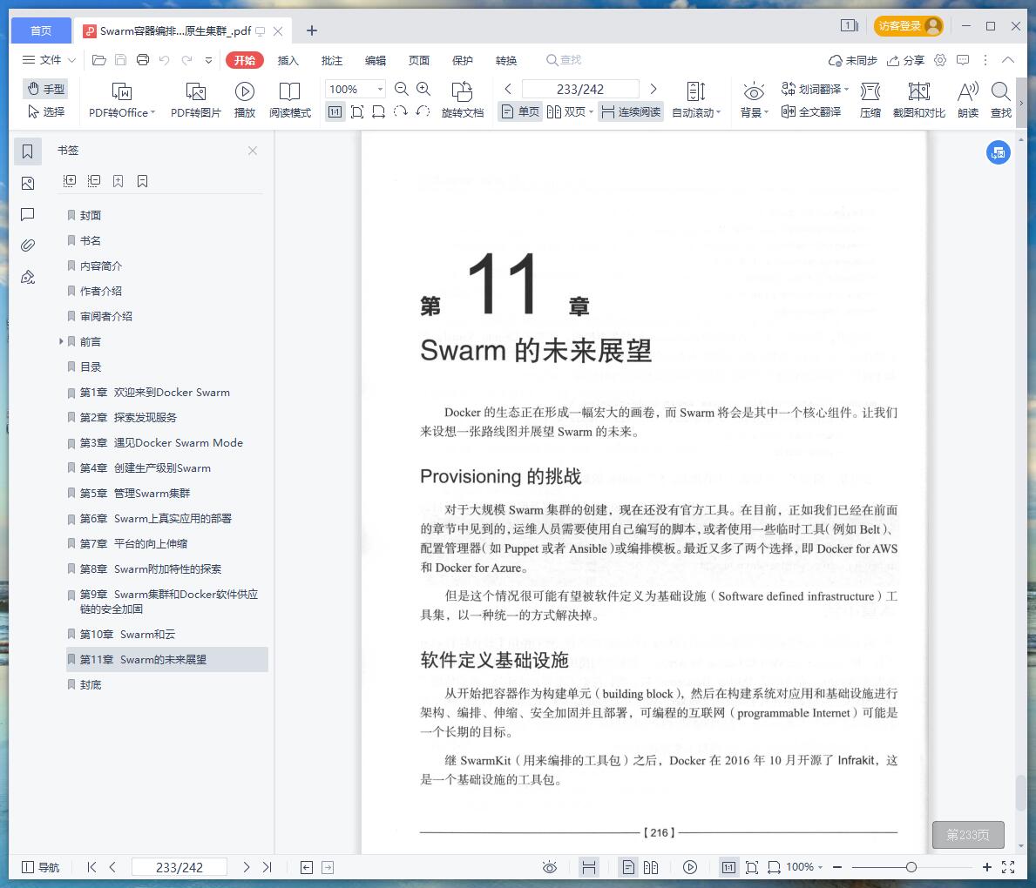Open quick access toolbar customize dropdown

click(x=209, y=60)
